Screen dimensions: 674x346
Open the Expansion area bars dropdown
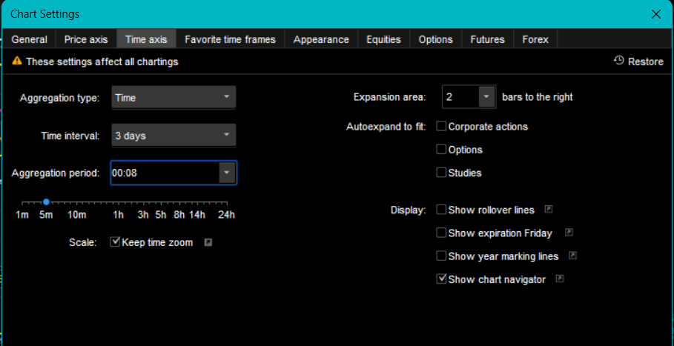486,97
